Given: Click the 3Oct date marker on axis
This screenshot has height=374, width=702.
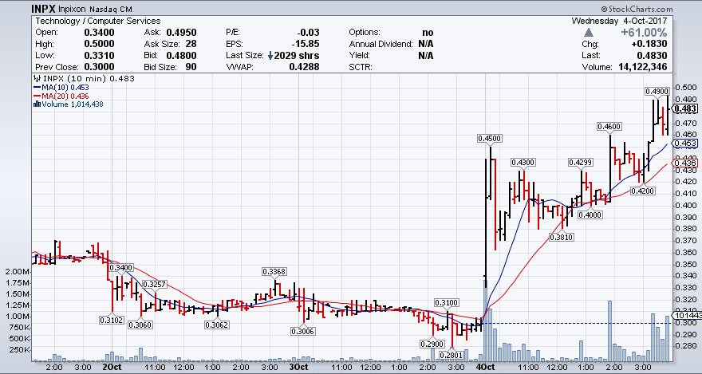Looking at the screenshot, I should [298, 368].
